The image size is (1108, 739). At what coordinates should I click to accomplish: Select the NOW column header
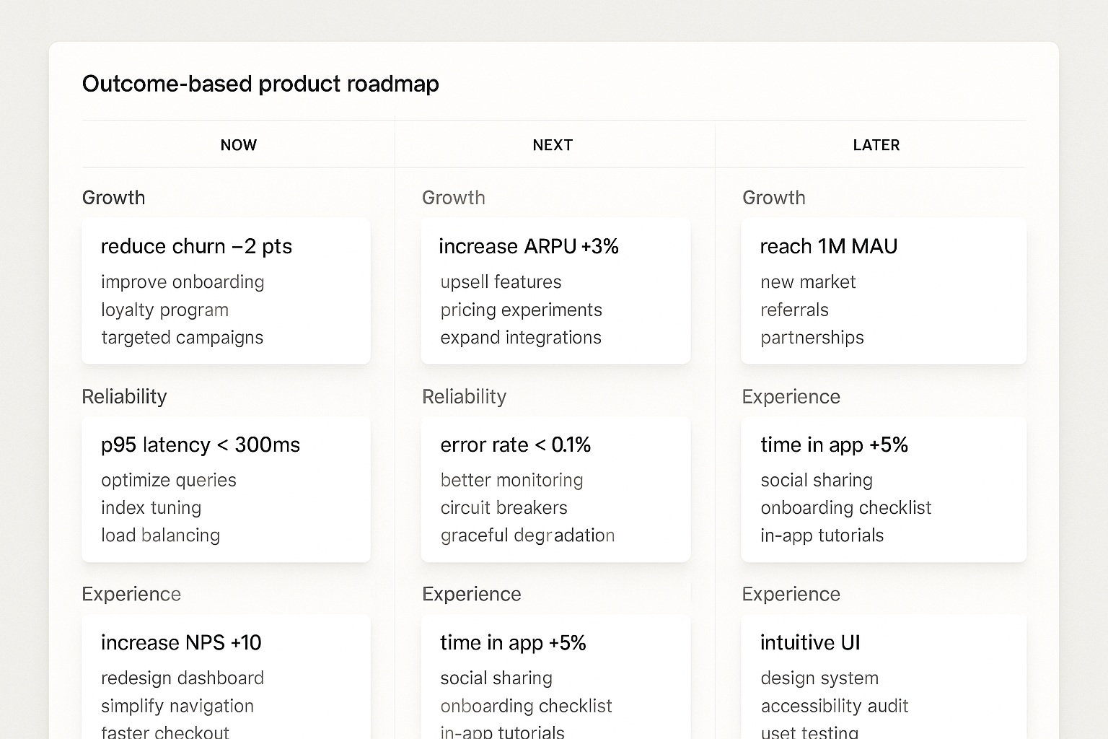[238, 145]
